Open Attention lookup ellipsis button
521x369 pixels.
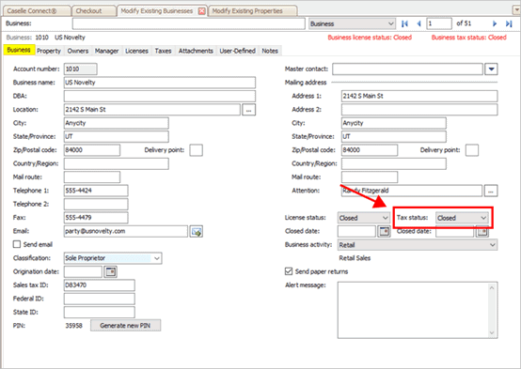[x=491, y=191]
